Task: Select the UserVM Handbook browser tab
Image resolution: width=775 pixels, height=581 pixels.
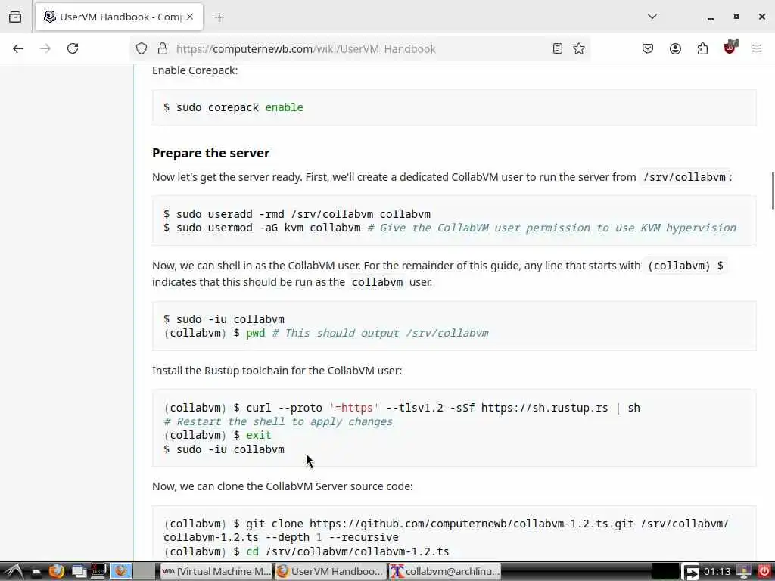Action: (119, 17)
